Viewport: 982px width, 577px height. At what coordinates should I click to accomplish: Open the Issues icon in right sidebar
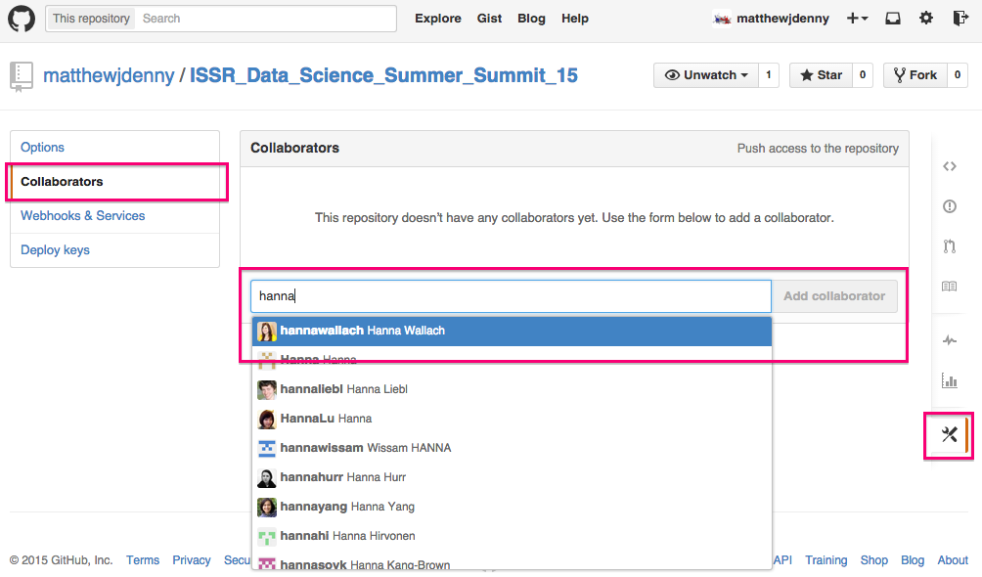[950, 206]
